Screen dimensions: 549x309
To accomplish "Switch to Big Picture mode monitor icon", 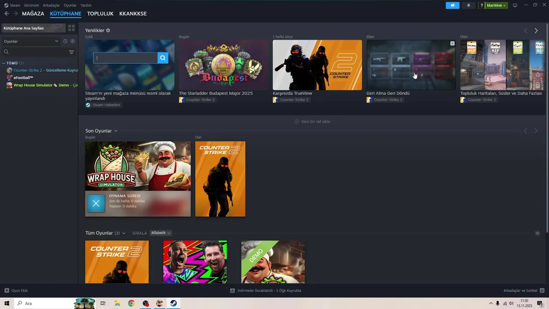I will 515,5.
